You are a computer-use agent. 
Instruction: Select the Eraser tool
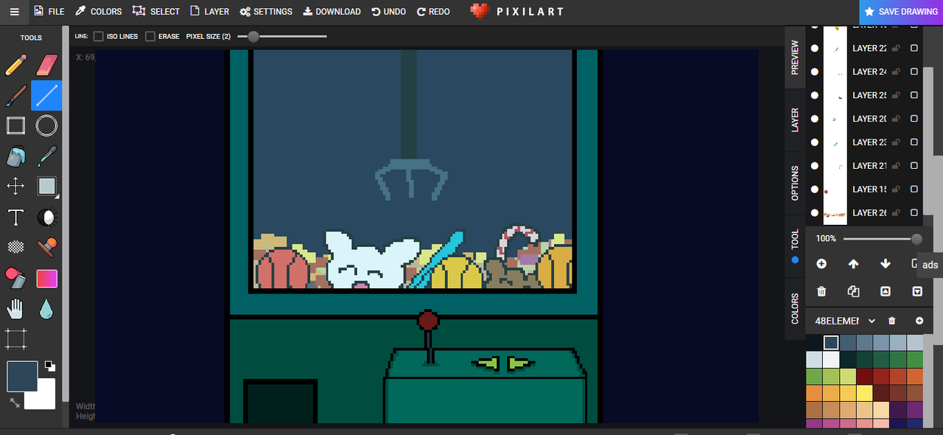click(46, 64)
